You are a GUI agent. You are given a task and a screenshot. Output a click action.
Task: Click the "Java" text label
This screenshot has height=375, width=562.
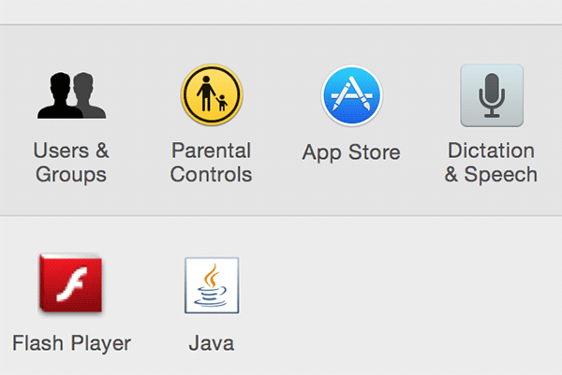pyautogui.click(x=212, y=343)
